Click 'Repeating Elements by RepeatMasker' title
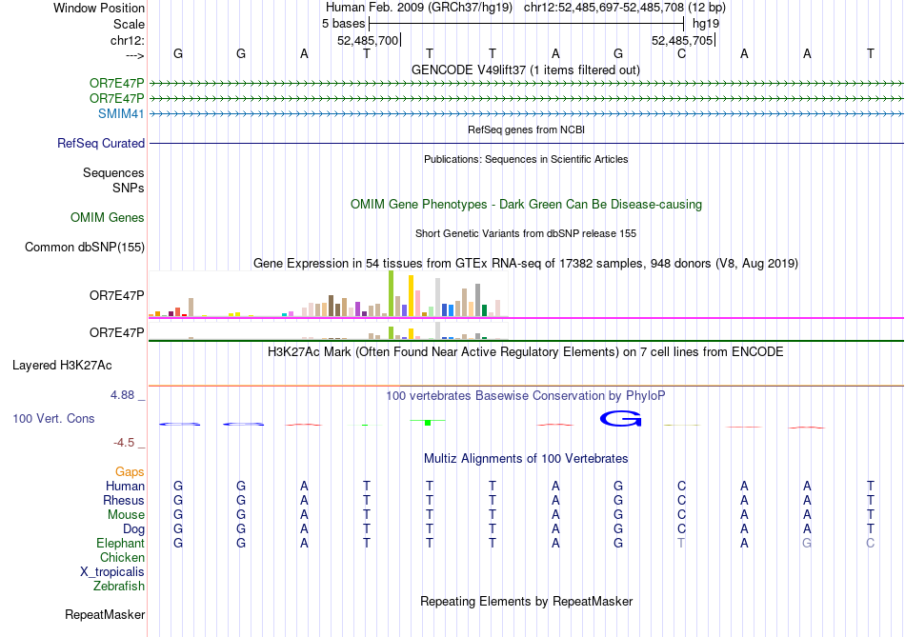 click(x=526, y=601)
